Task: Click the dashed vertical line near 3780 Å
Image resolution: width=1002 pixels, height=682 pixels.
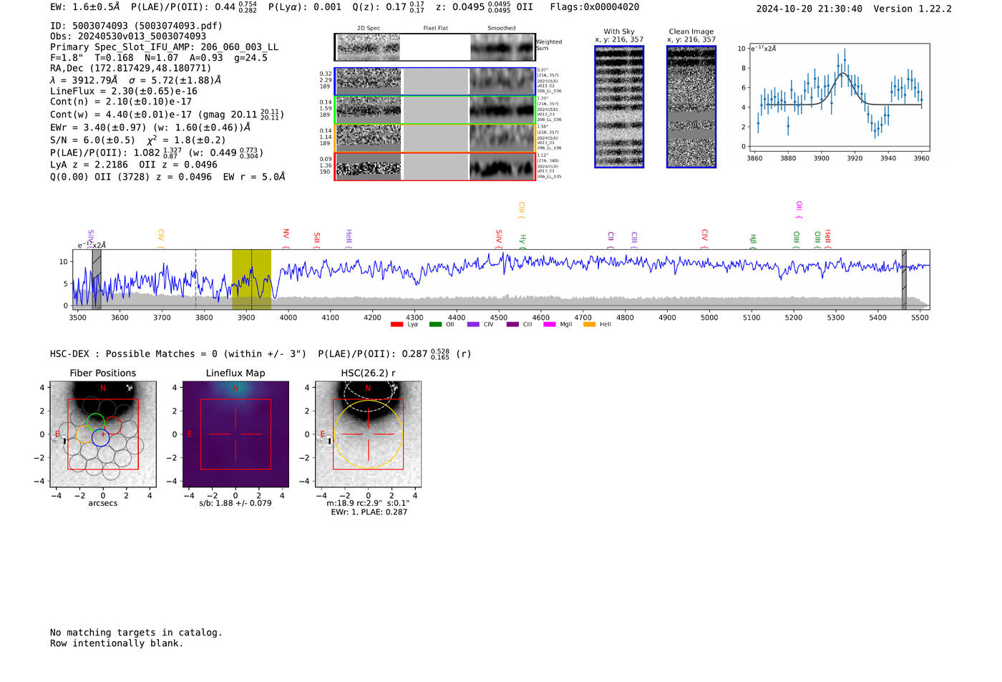Action: [x=196, y=280]
